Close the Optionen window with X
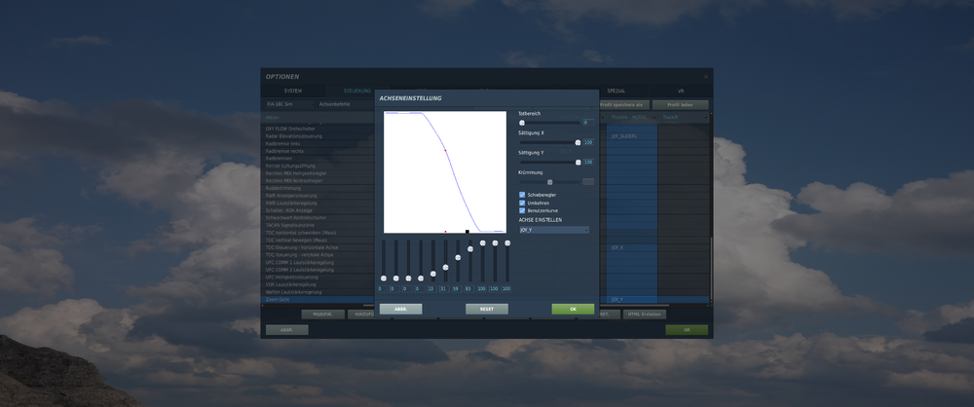974x407 pixels. [x=705, y=77]
